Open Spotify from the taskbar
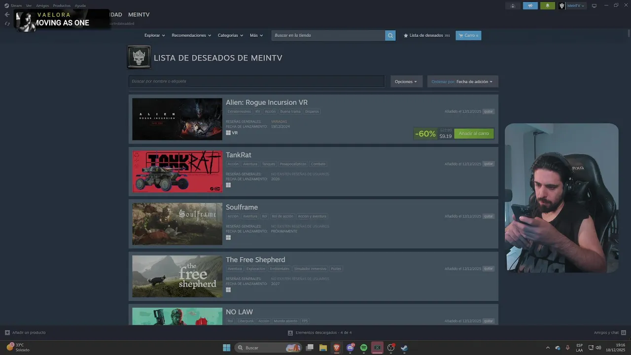Viewport: 631px width, 355px height. [x=364, y=348]
